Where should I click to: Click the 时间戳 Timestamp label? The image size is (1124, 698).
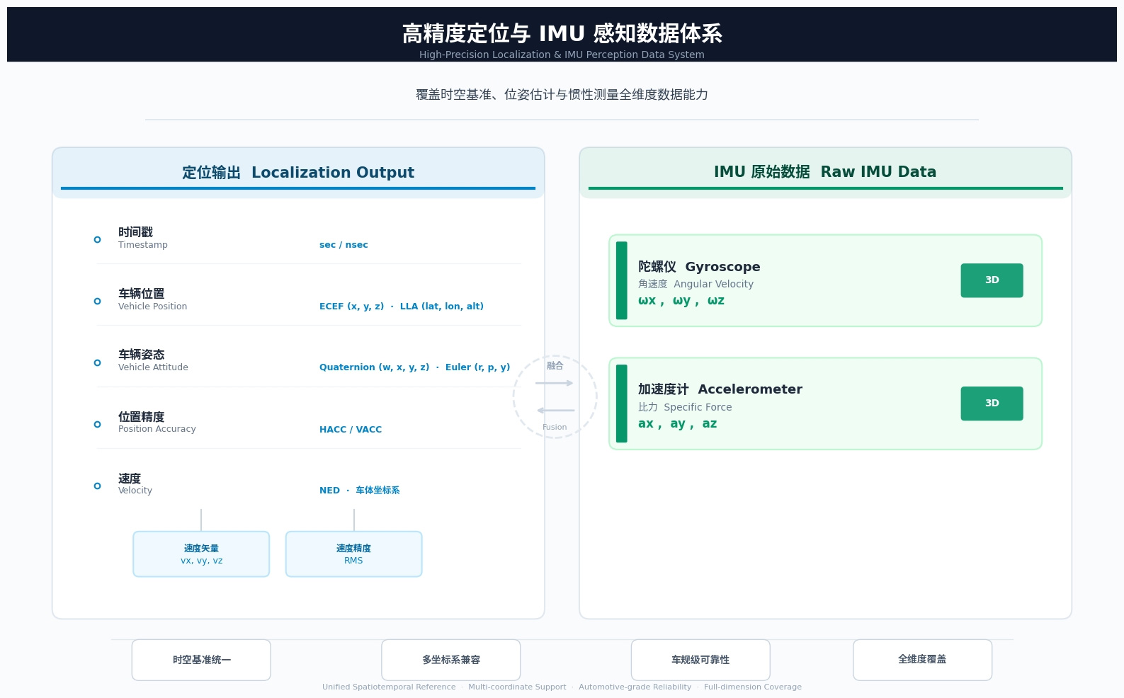pos(143,238)
